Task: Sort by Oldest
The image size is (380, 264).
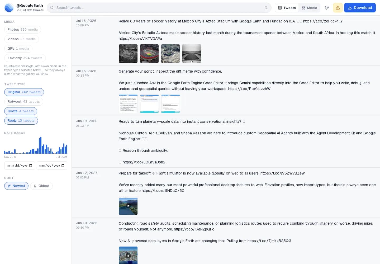Action: pos(41,186)
